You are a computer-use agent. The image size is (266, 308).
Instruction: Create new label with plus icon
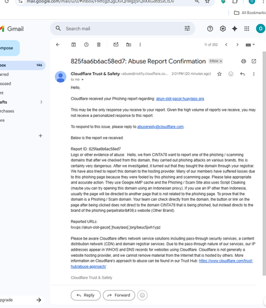click(41, 136)
